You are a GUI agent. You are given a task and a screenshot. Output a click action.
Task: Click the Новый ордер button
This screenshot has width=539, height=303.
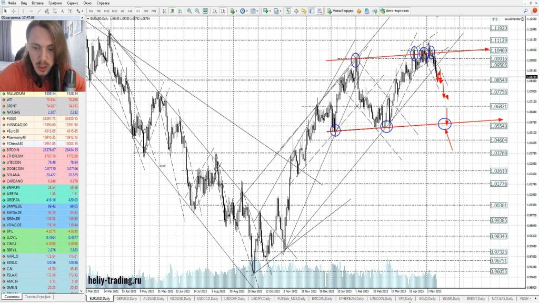339,11
